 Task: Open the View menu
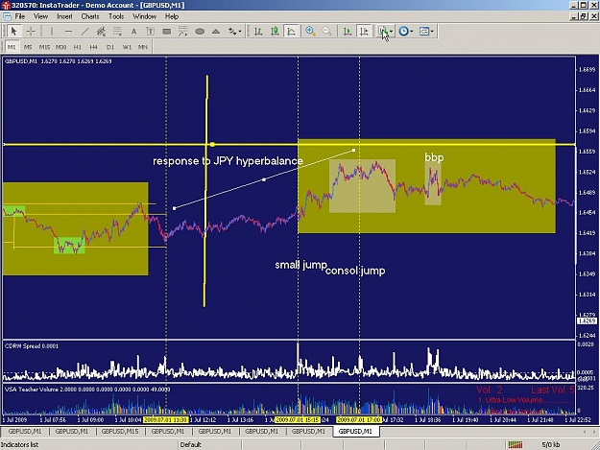[40, 16]
